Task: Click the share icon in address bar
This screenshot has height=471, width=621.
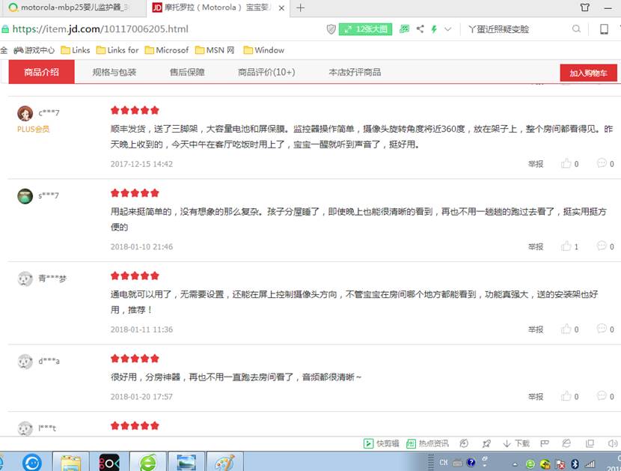Action: point(420,29)
